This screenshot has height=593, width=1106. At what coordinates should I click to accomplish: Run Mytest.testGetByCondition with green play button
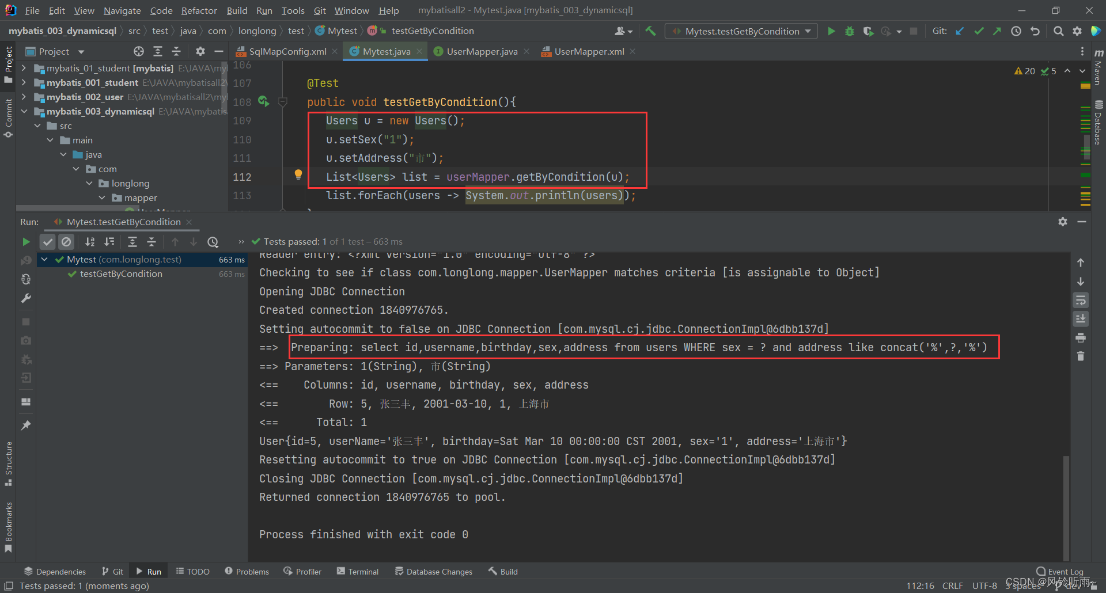[x=831, y=31]
